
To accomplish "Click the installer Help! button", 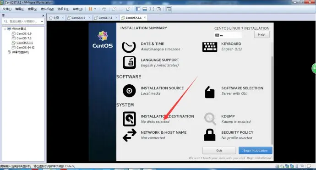I will tap(262, 35).
